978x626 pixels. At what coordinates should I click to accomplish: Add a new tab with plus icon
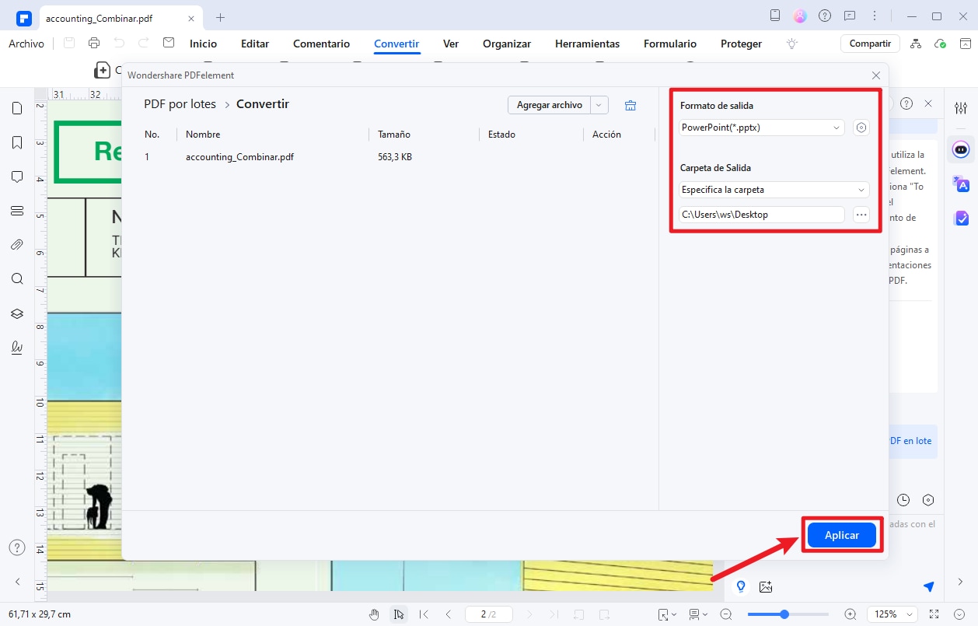coord(220,17)
